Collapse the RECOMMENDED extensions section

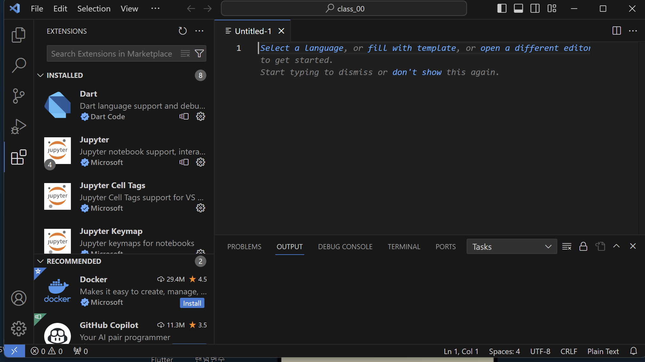coord(40,261)
